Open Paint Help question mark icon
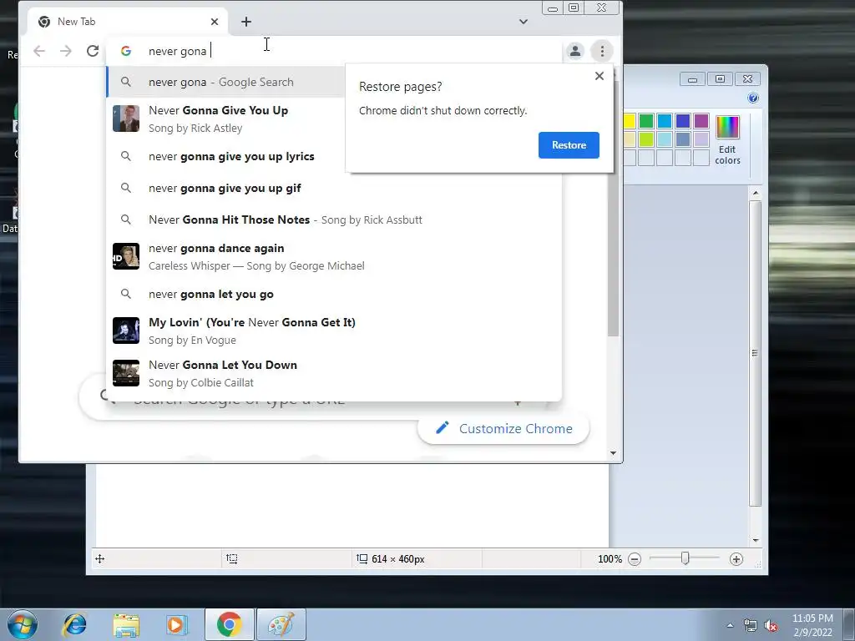The height and width of the screenshot is (641, 855). 753,98
